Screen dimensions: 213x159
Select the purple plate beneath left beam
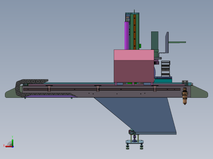coord(50,96)
